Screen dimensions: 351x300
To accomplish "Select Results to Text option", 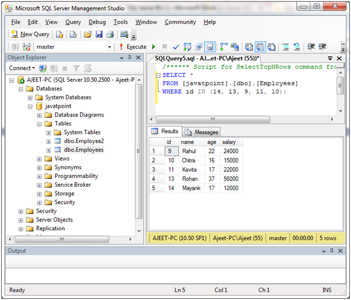I will coord(249,47).
